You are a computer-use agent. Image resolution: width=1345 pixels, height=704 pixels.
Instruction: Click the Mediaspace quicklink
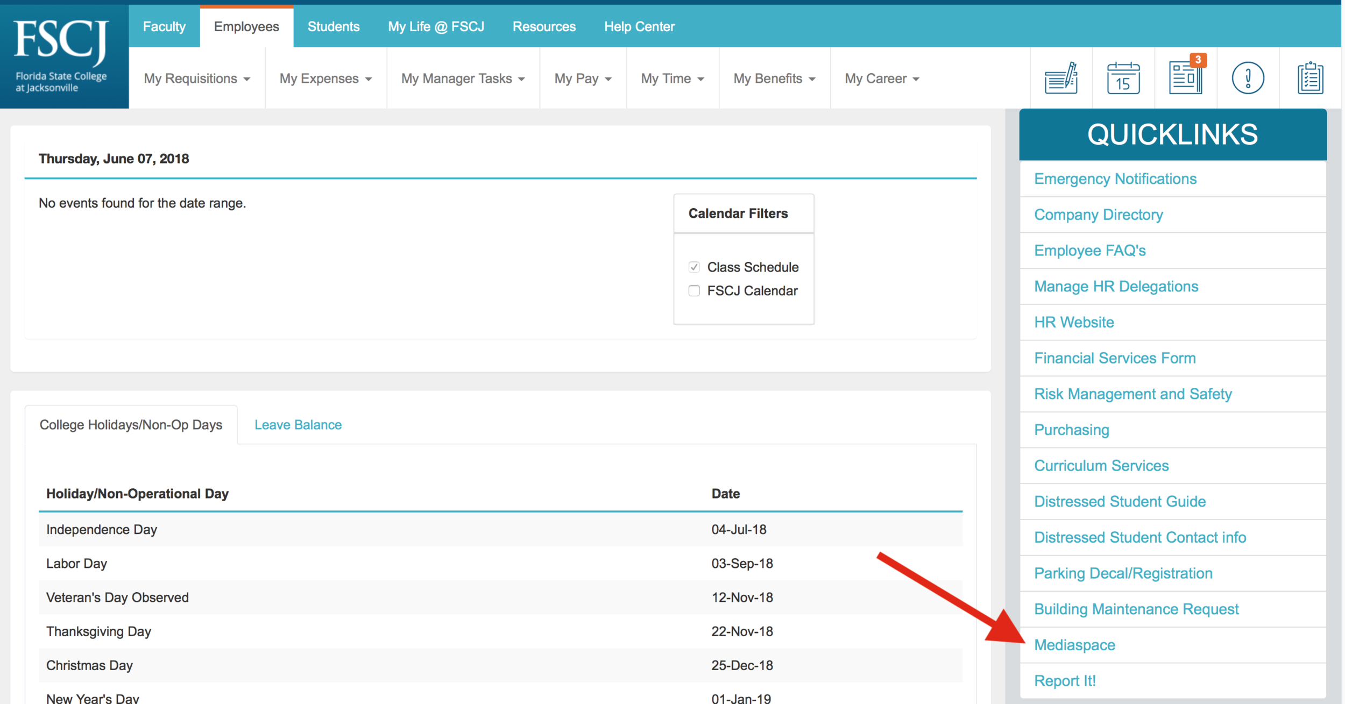(1074, 645)
